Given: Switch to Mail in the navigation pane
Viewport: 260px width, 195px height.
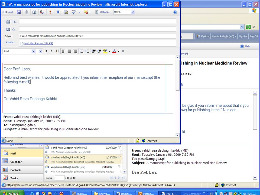Looking at the screenshot, I should [x=22, y=153].
